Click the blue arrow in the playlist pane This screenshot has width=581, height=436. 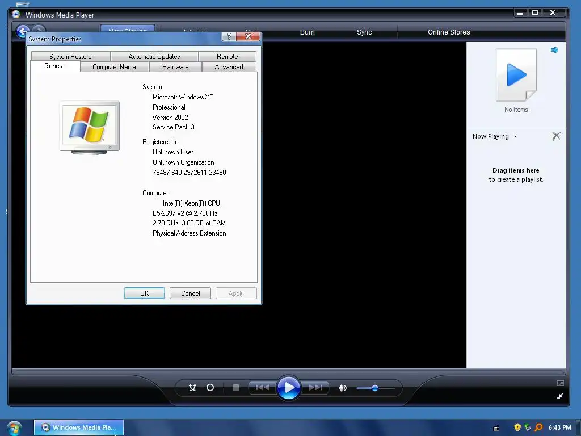click(554, 50)
